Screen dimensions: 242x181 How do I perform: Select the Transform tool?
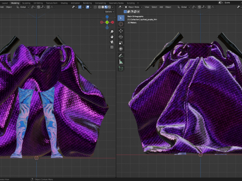[121, 49]
